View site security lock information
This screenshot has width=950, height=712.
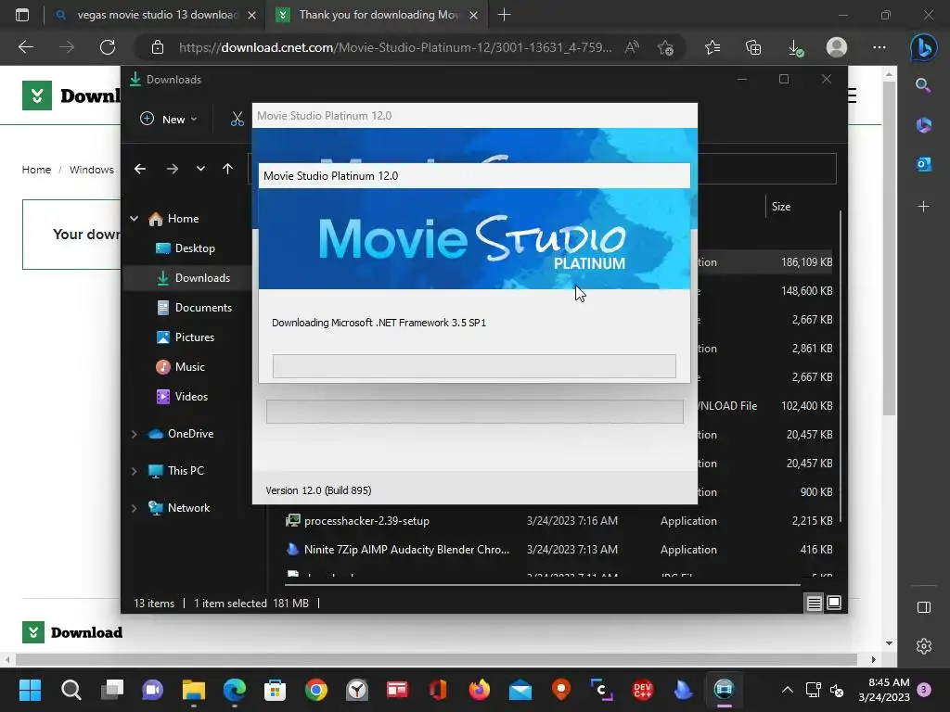click(x=158, y=47)
